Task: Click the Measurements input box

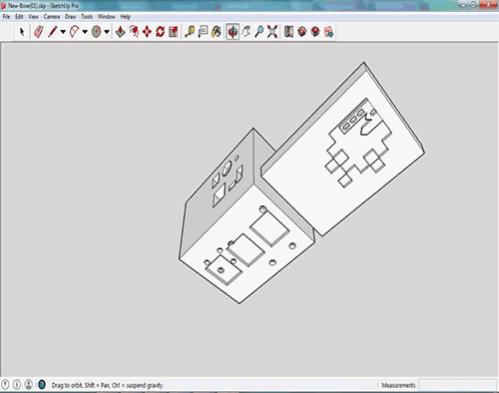Action: [458, 385]
